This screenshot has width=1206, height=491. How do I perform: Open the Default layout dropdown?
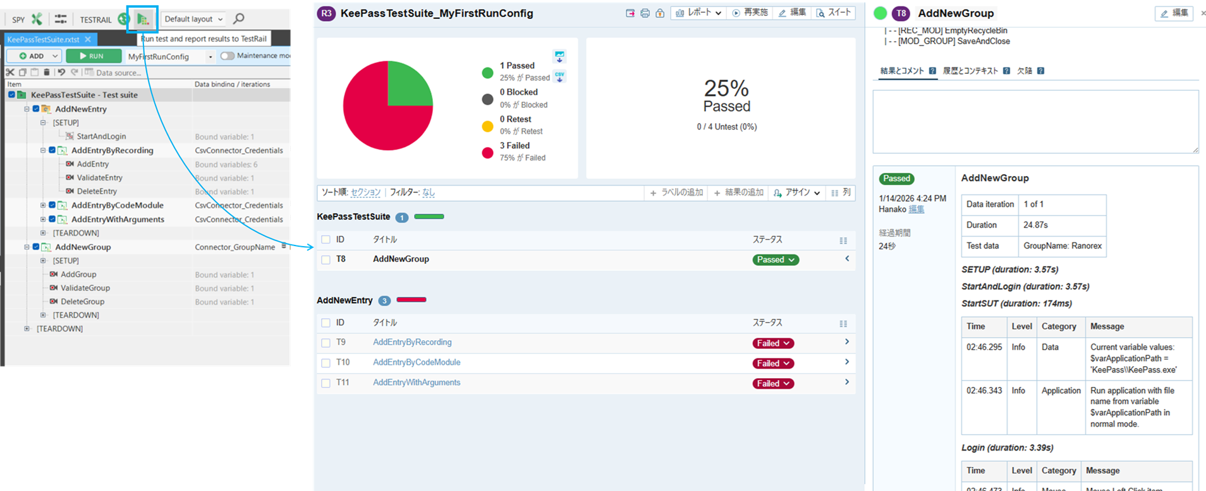(x=193, y=19)
